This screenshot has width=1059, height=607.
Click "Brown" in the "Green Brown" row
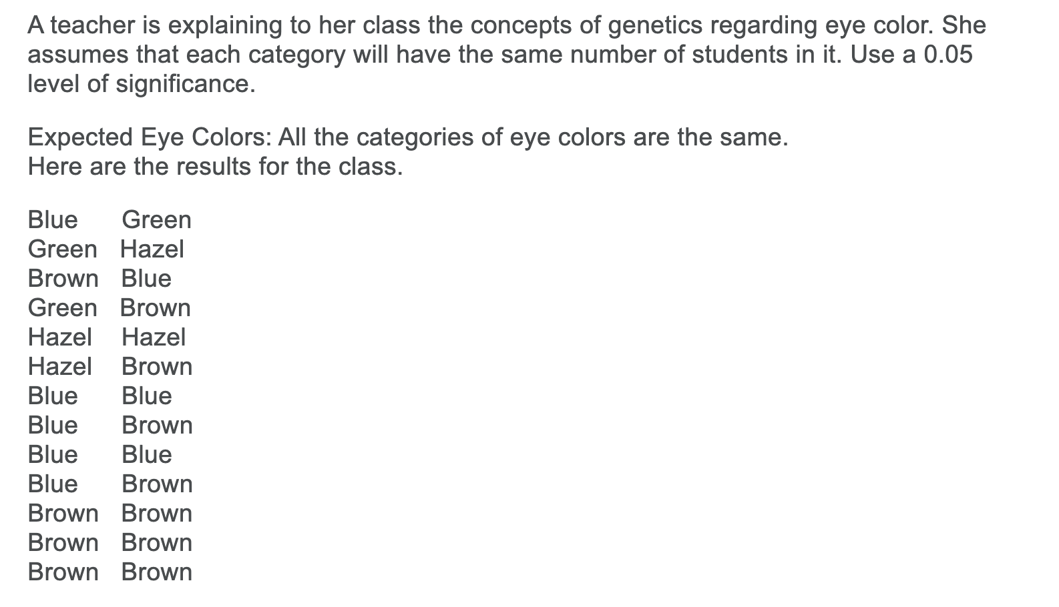click(x=156, y=308)
